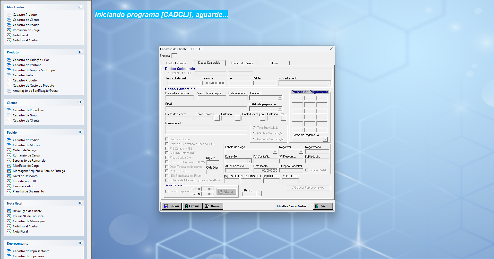The height and width of the screenshot is (259, 494).
Task: Open Manifesto de Carga icon
Action: coord(9,166)
